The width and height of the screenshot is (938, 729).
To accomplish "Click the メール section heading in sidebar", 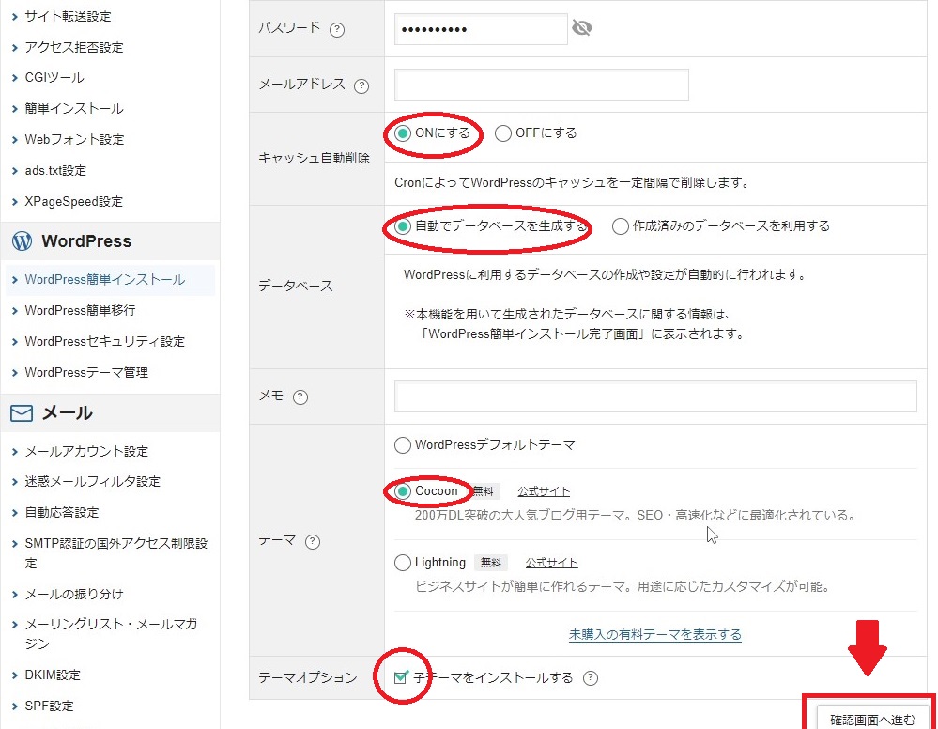I will (x=67, y=413).
